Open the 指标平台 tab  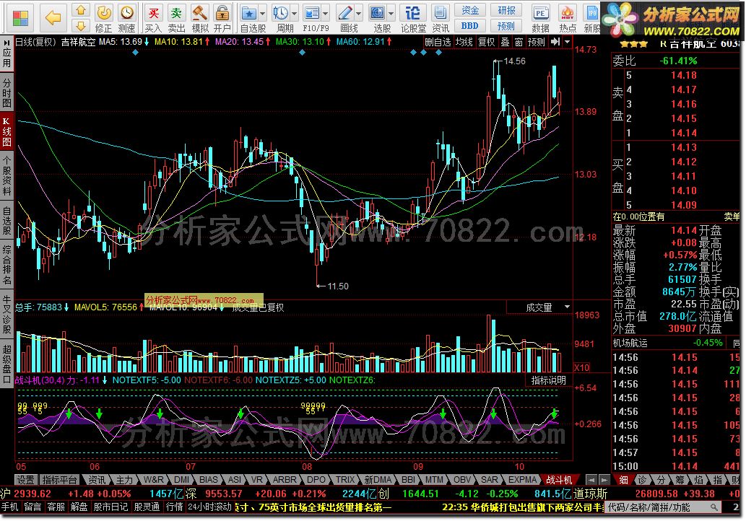point(59,480)
